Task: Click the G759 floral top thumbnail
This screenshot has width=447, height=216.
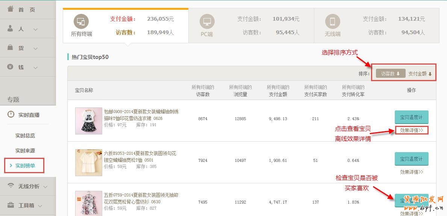Action: (89, 204)
